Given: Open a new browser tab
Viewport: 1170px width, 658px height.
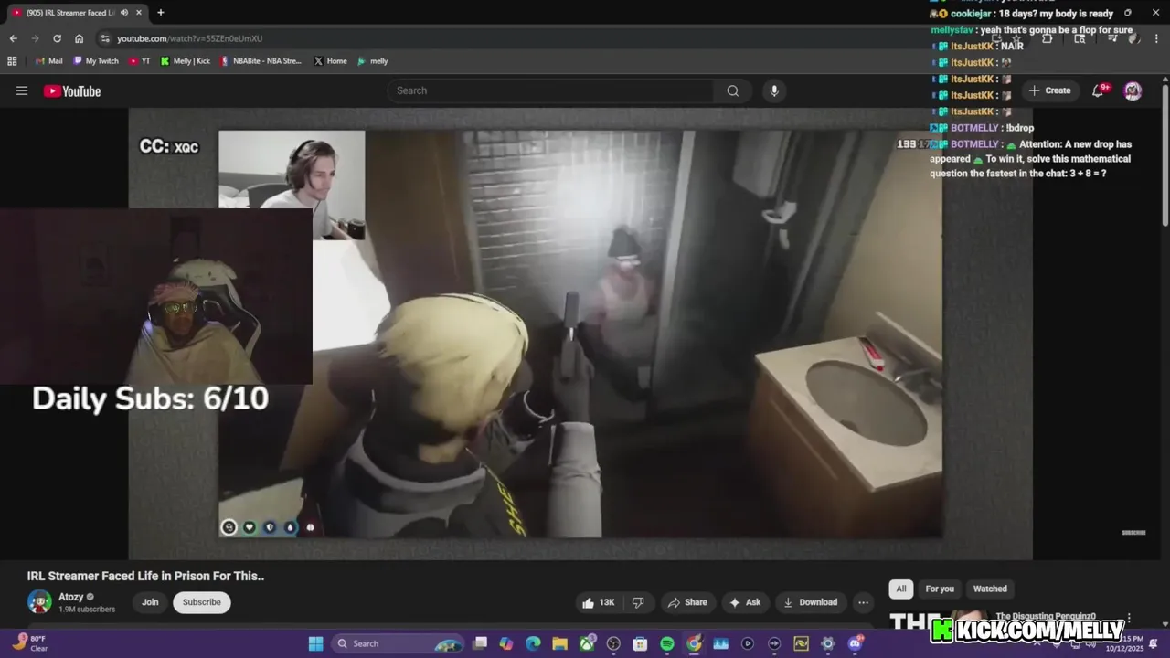Looking at the screenshot, I should tap(161, 13).
